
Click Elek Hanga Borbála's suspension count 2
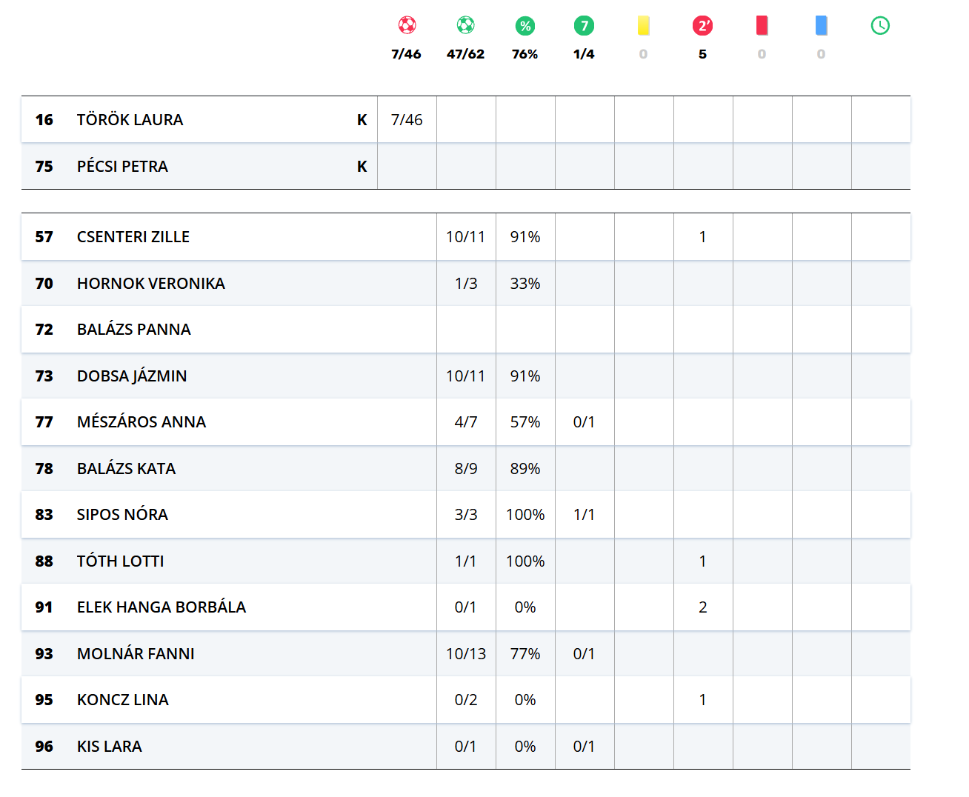point(702,607)
